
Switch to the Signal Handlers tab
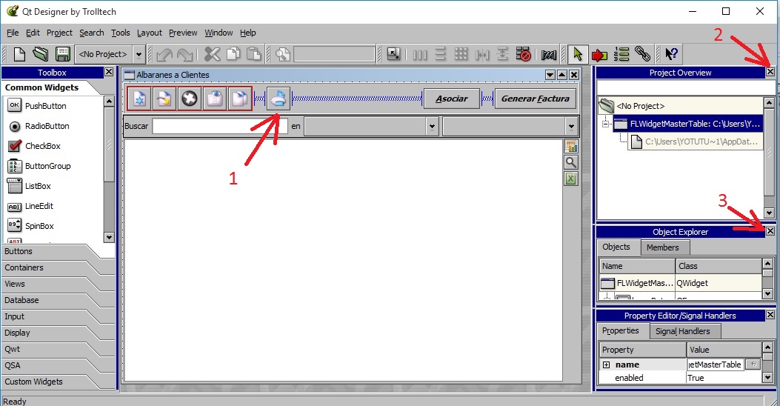(x=682, y=331)
